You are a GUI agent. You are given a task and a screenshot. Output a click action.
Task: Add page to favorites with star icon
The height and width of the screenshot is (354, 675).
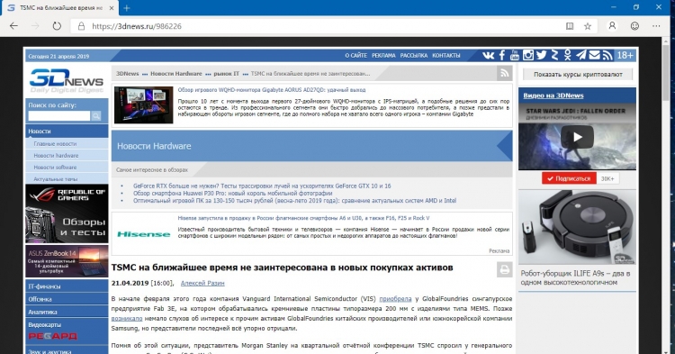[x=588, y=26]
